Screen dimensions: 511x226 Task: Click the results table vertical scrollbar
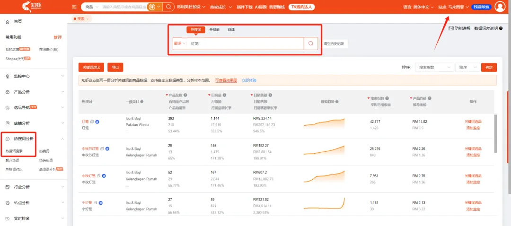click(x=495, y=133)
